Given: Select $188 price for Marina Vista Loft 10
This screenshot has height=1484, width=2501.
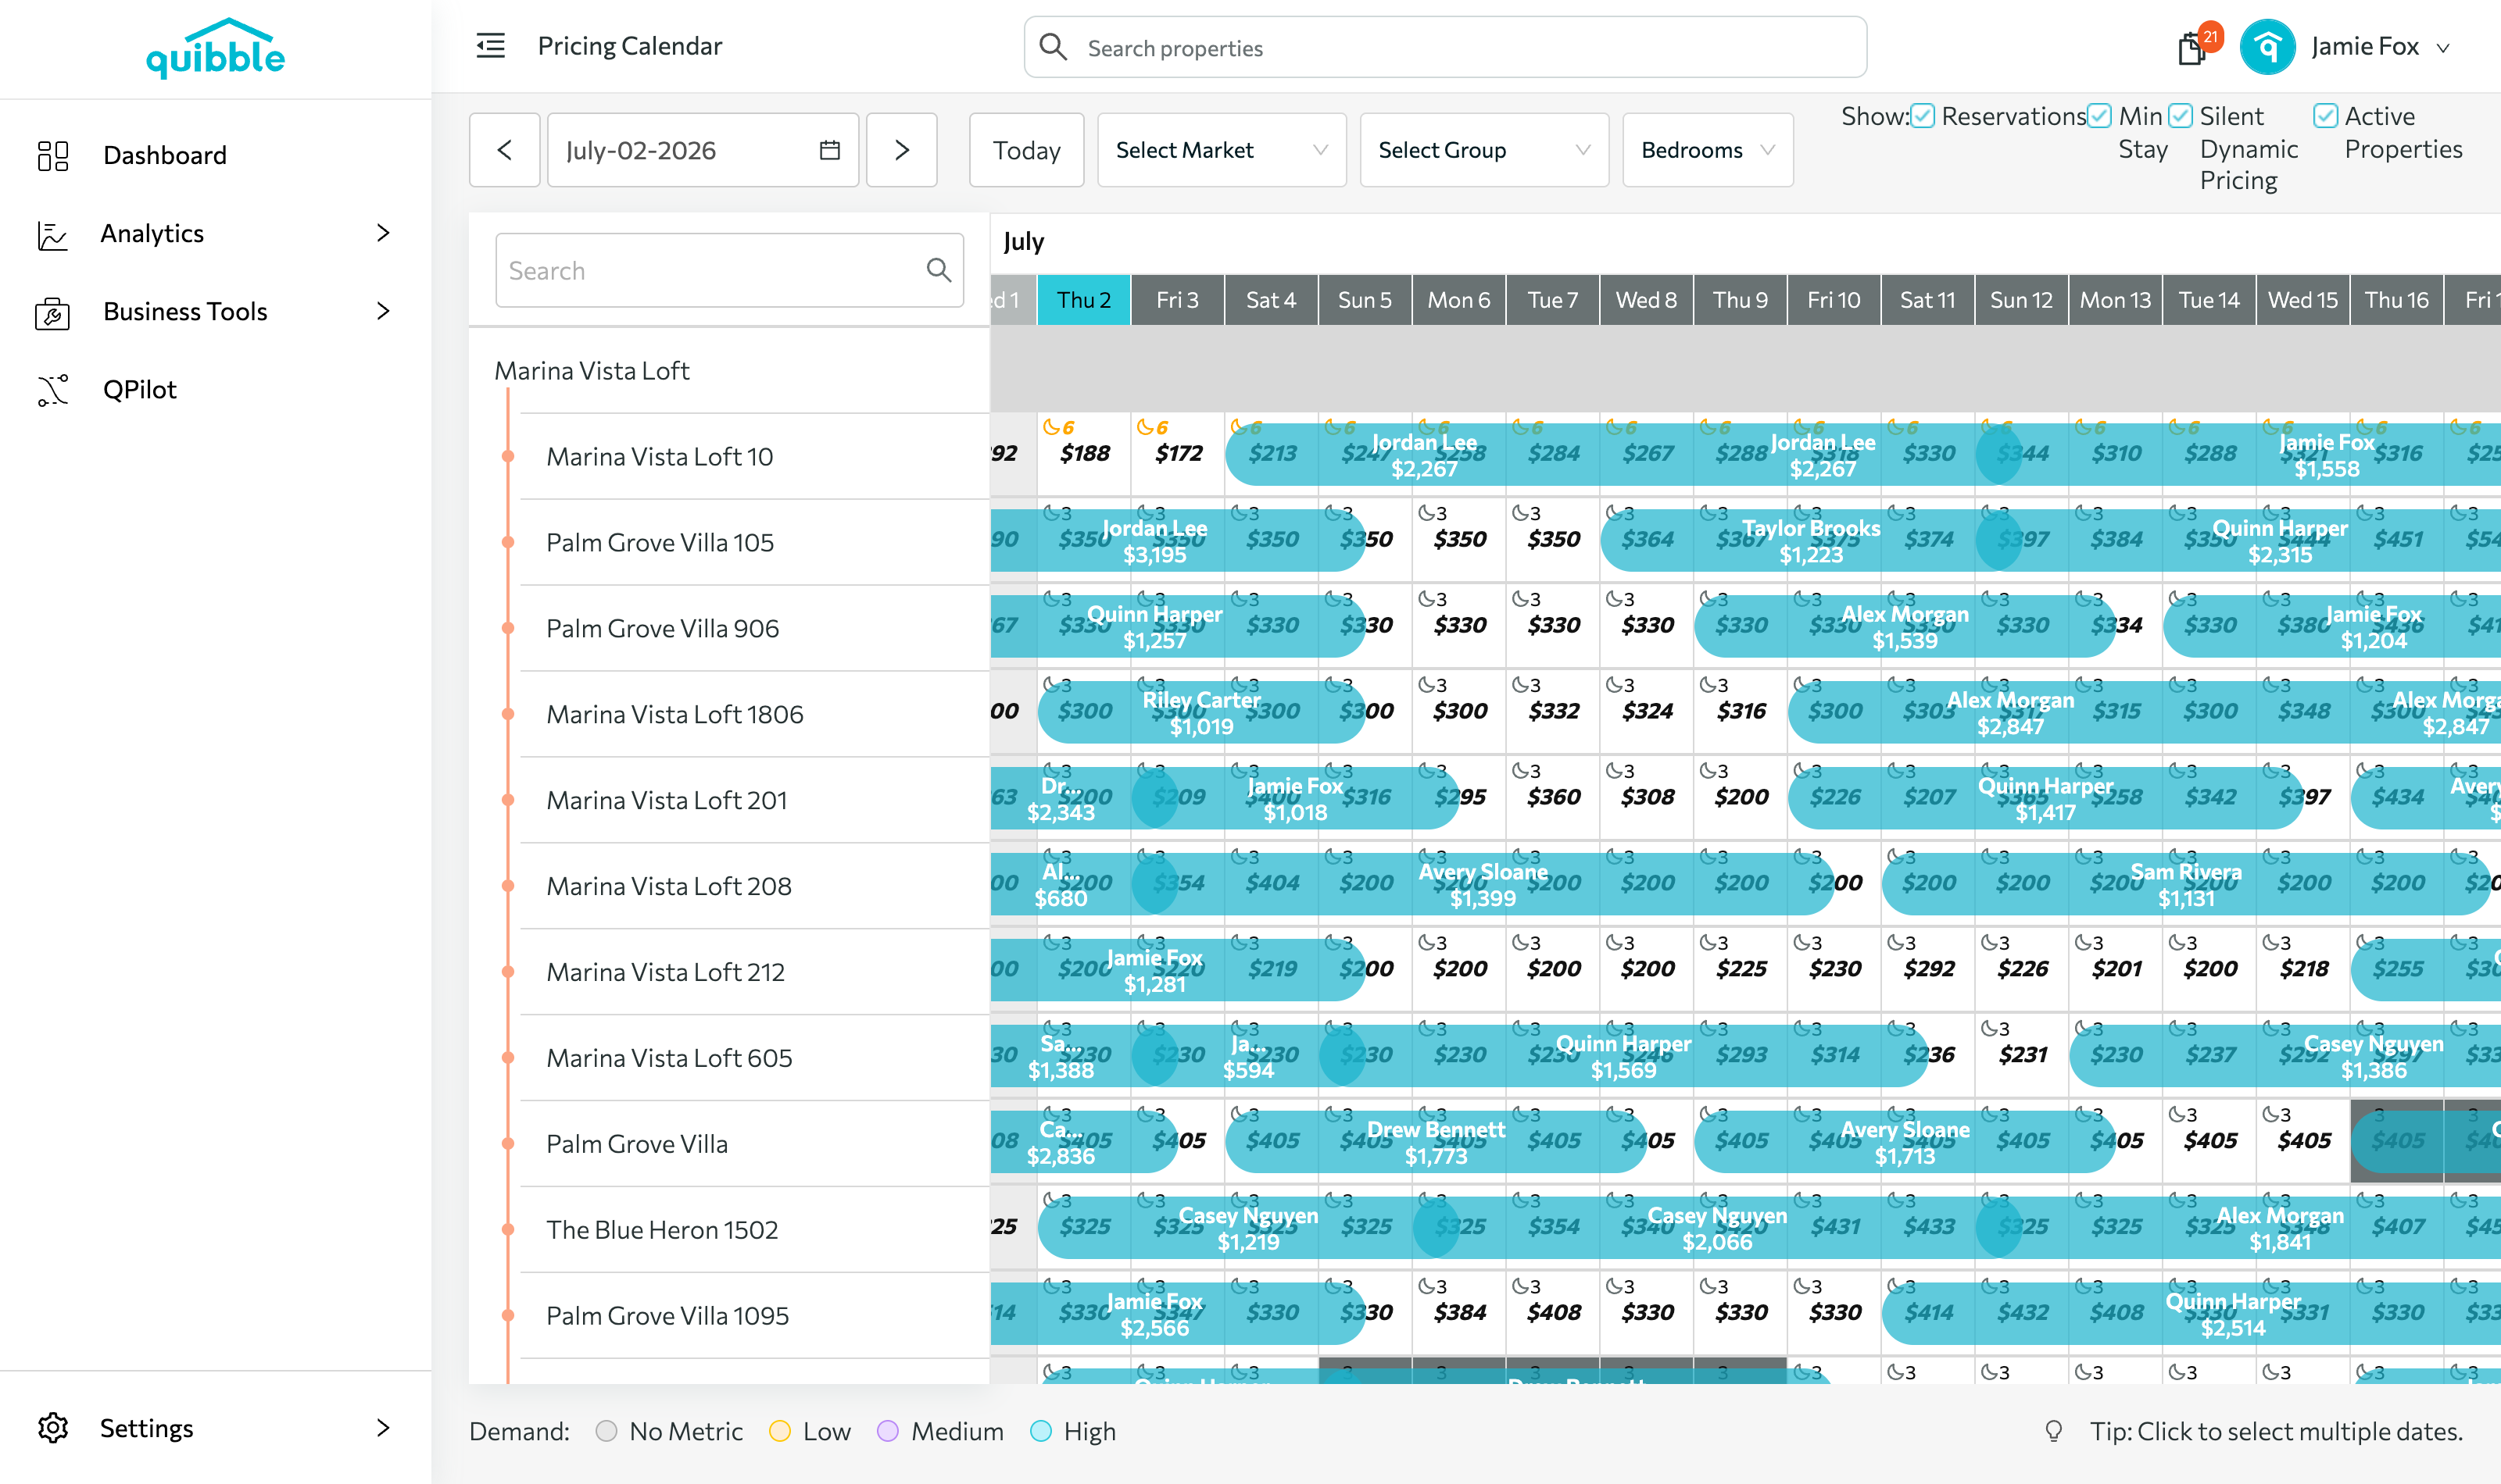Looking at the screenshot, I should (1085, 453).
